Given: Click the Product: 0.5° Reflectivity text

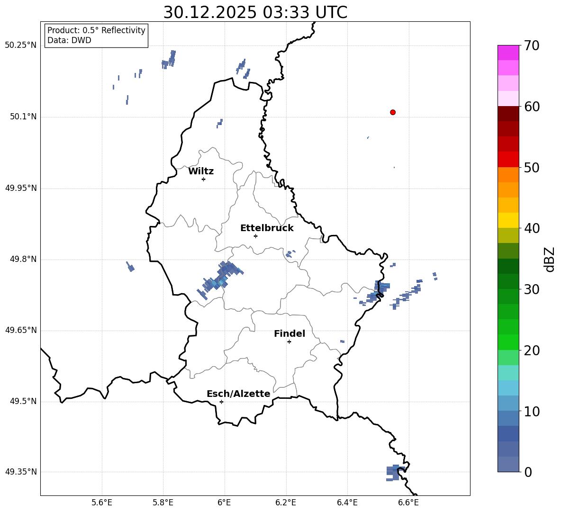Looking at the screenshot, I should [96, 30].
